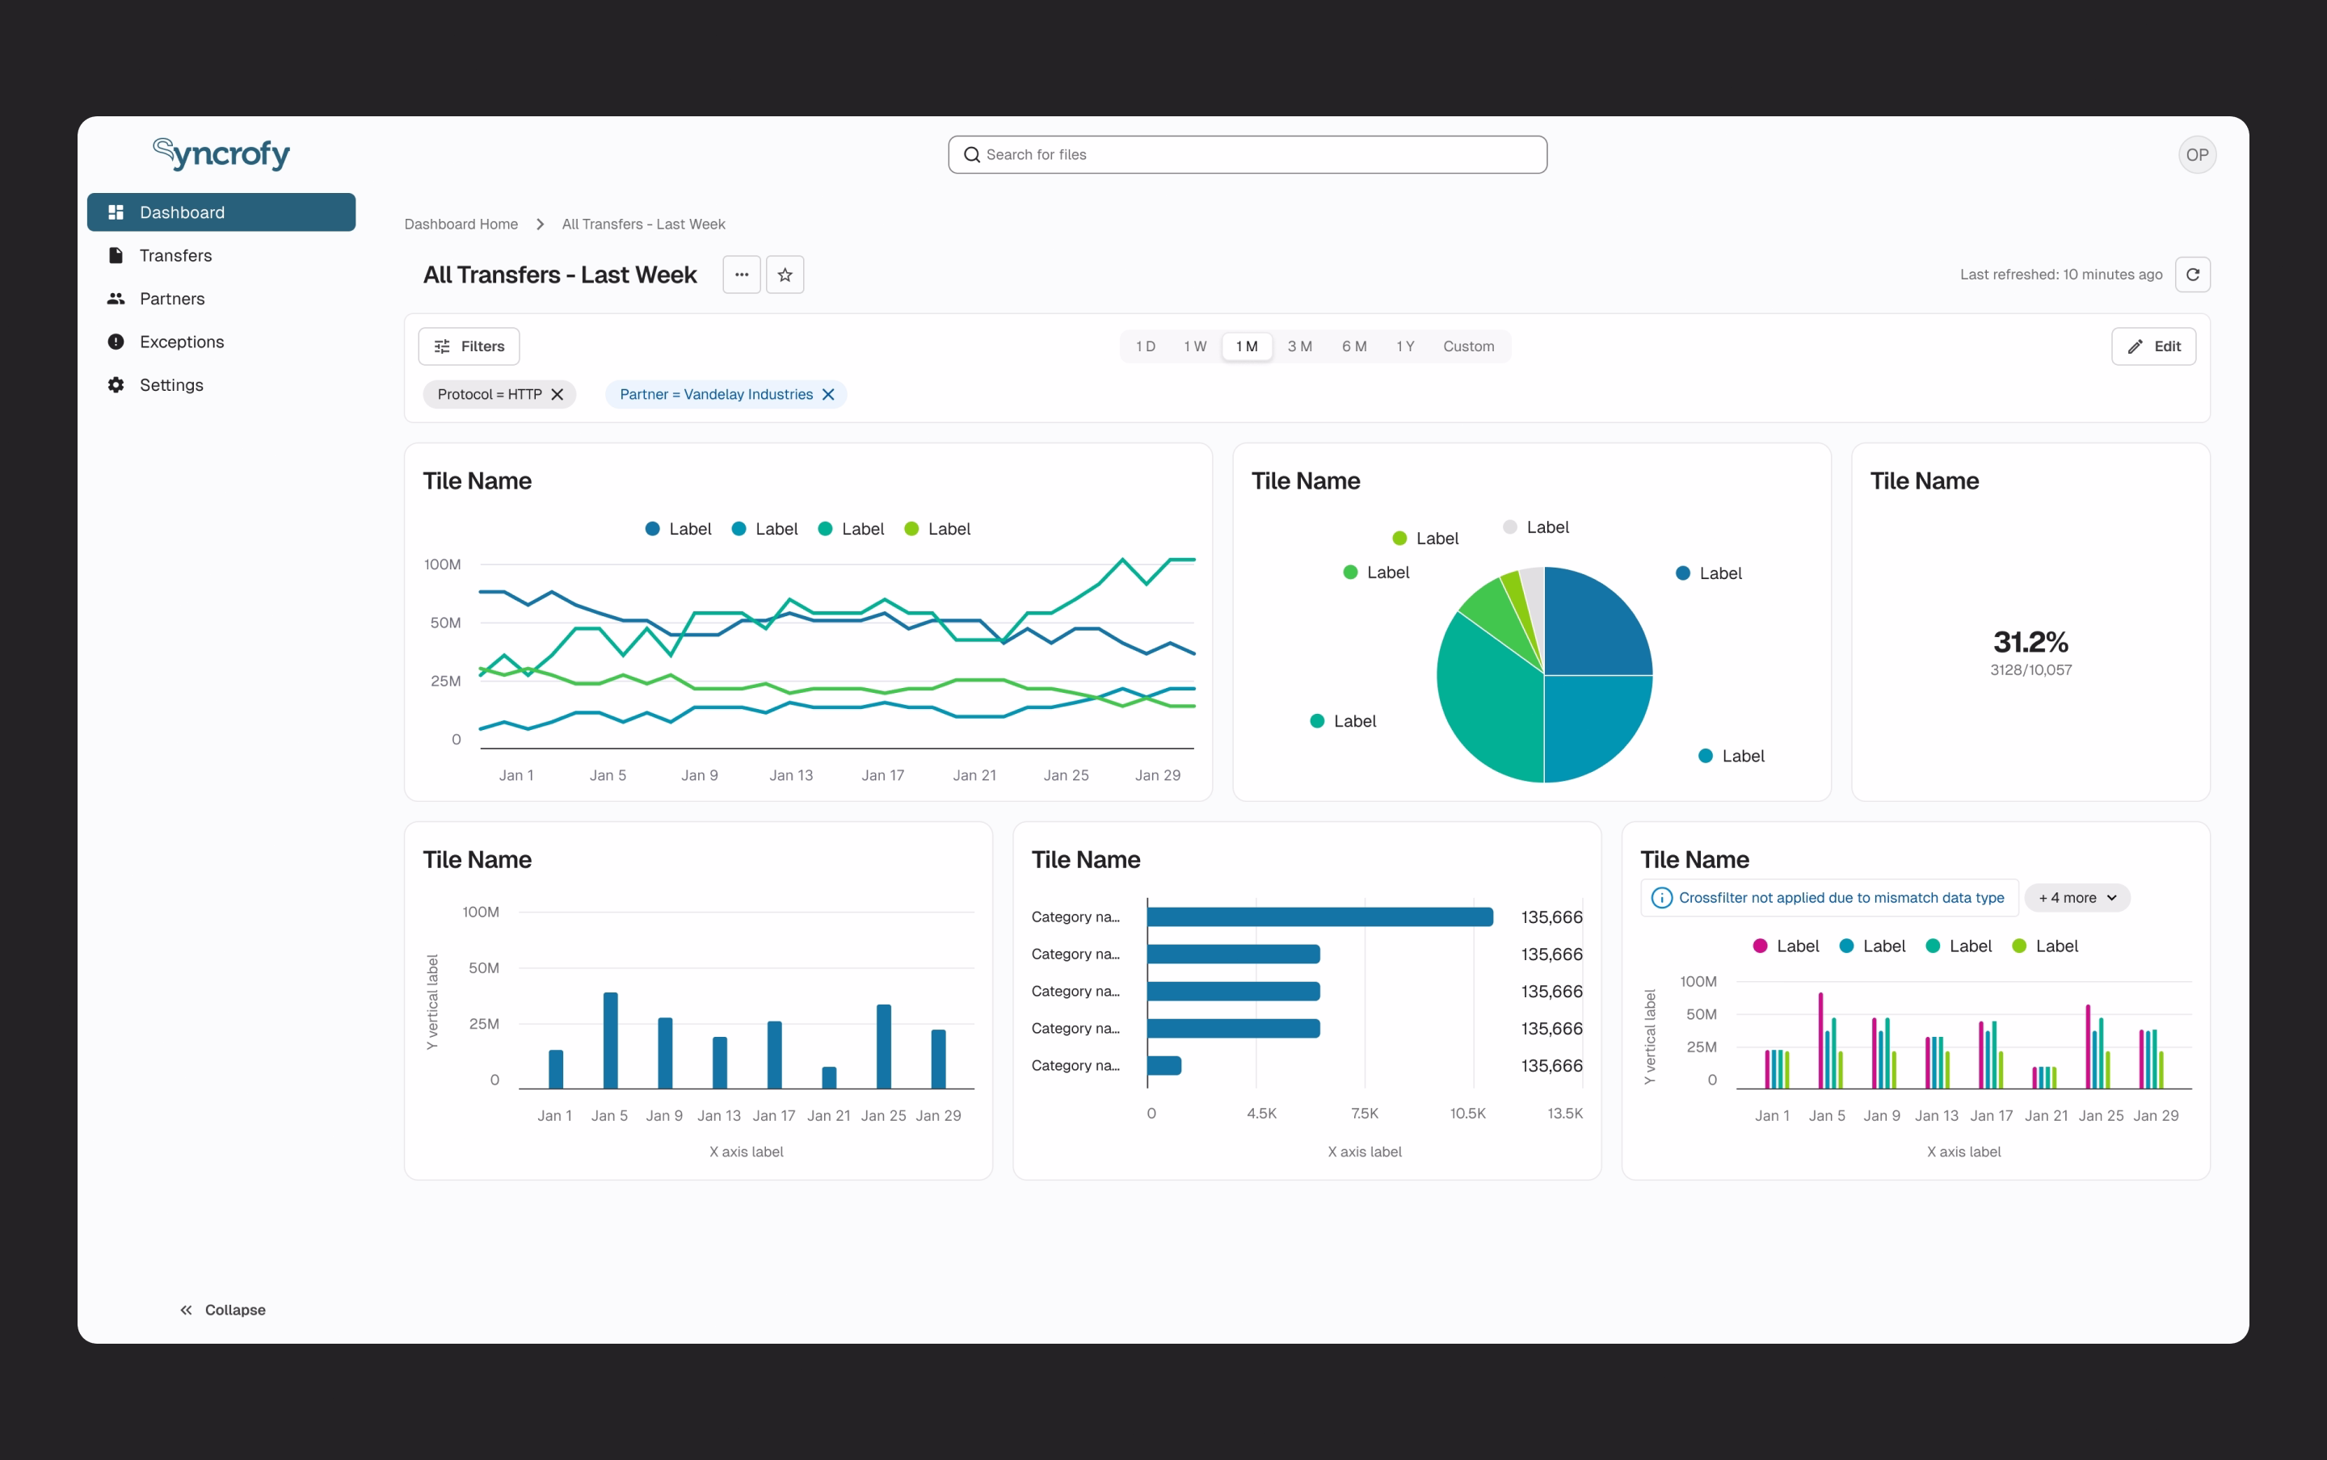The height and width of the screenshot is (1460, 2327).
Task: Refresh the dashboard data
Action: [x=2193, y=275]
